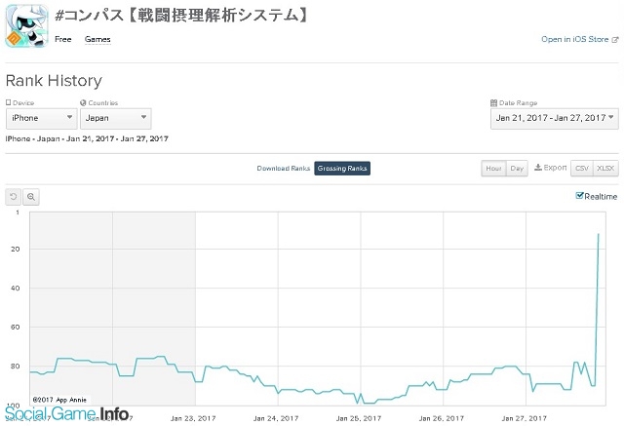Click the Countries globe icon
The height and width of the screenshot is (426, 624).
(82, 102)
